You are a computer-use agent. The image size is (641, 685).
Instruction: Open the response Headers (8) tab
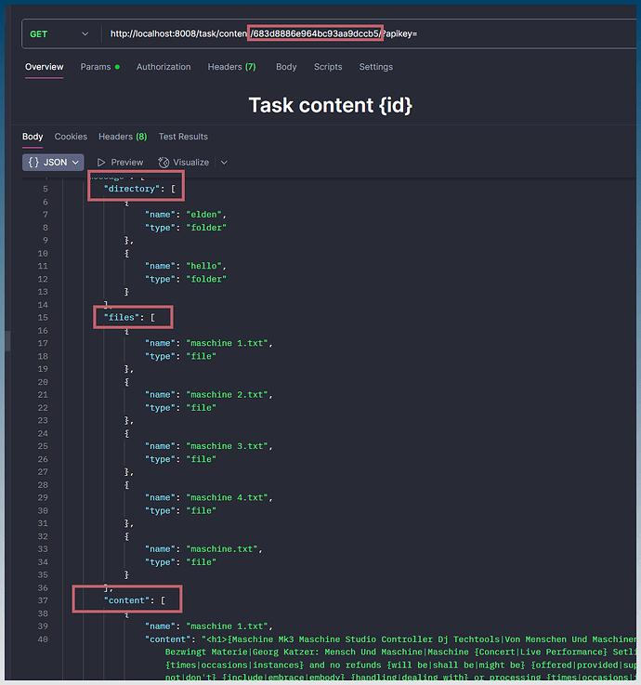click(x=123, y=137)
